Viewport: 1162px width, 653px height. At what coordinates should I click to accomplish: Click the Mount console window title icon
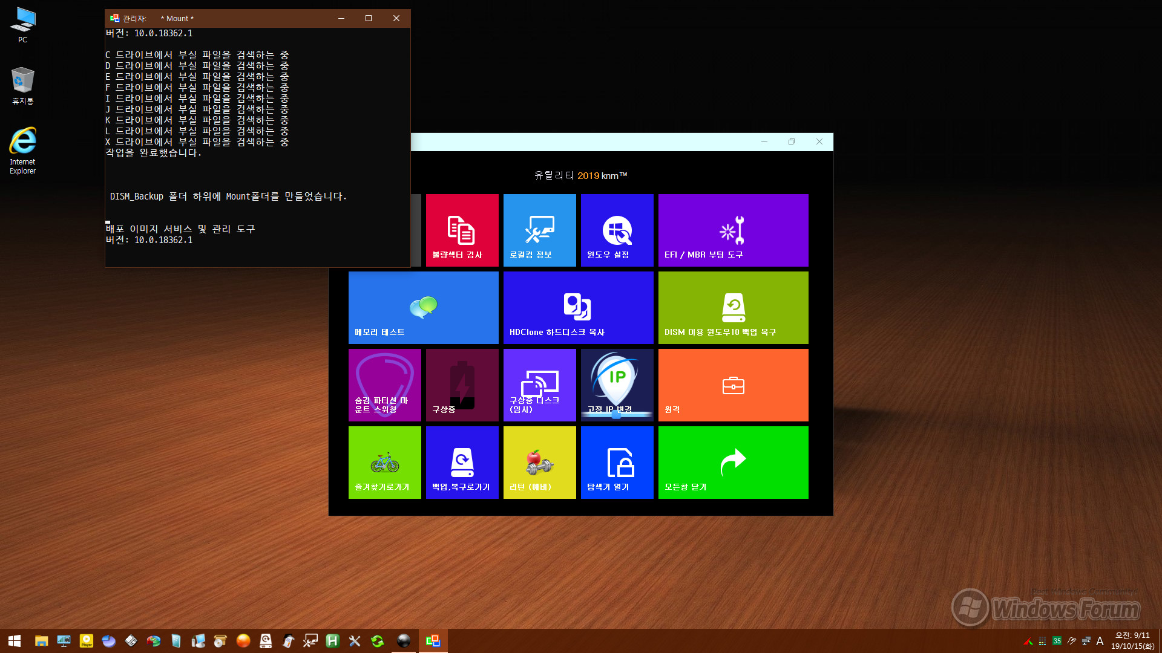click(x=114, y=18)
